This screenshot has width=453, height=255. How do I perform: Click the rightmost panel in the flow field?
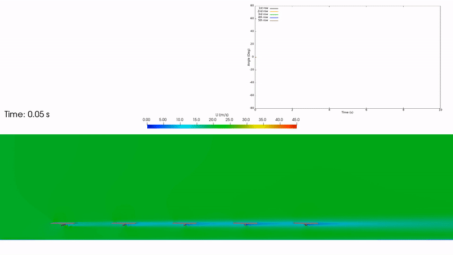306,223
